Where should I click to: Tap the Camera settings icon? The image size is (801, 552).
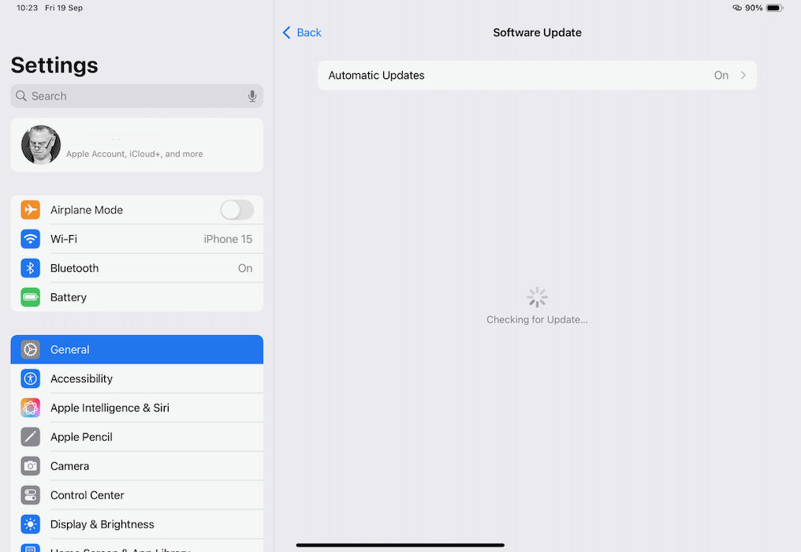(31, 466)
